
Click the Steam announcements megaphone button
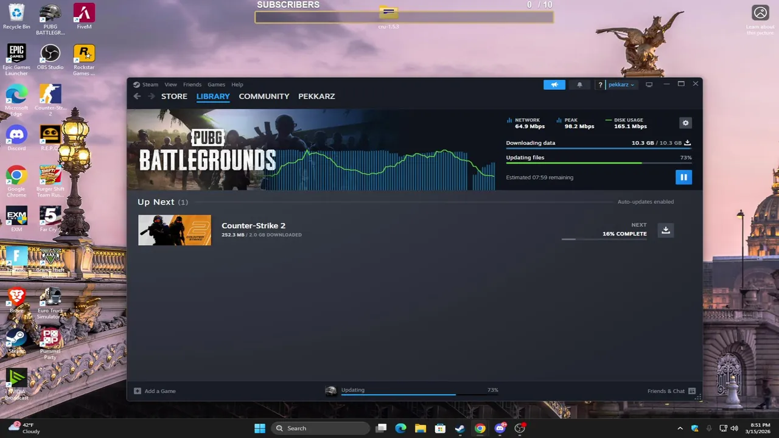[554, 85]
